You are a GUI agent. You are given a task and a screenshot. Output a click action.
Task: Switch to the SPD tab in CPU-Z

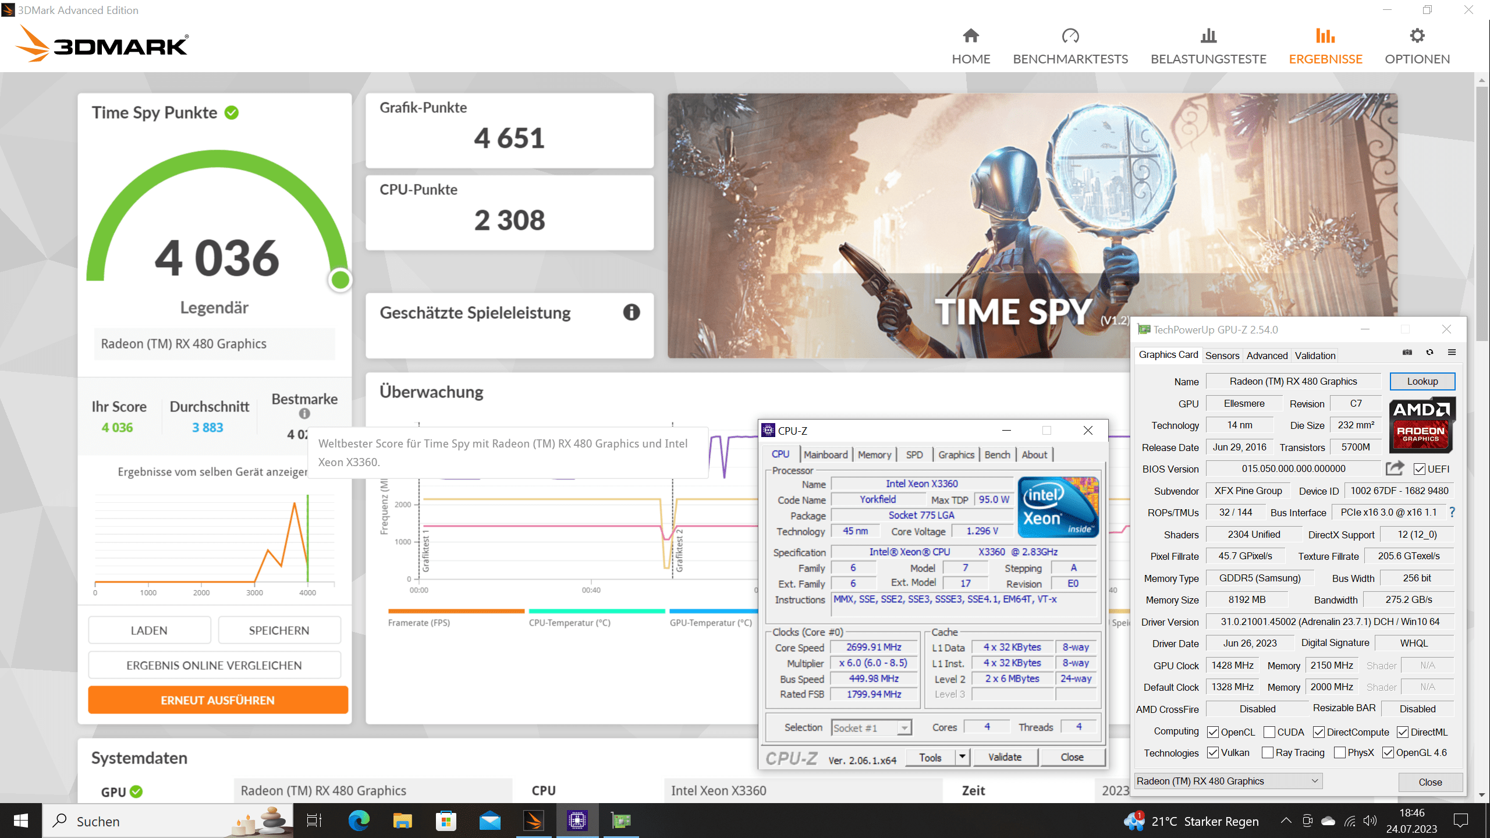pyautogui.click(x=914, y=454)
